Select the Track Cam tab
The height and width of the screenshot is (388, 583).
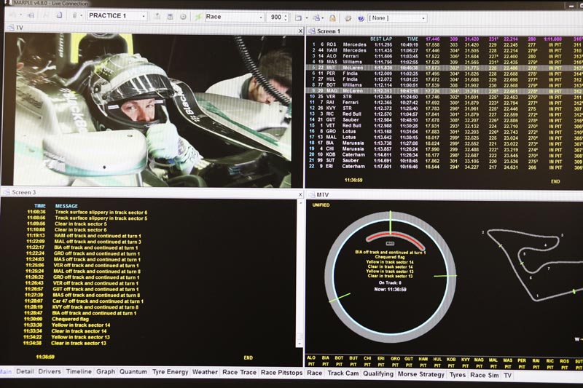343,373
